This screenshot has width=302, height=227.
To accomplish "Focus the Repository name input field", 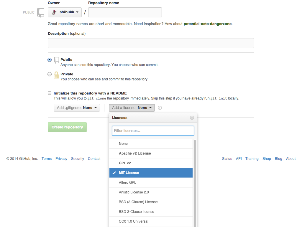I will (125, 12).
